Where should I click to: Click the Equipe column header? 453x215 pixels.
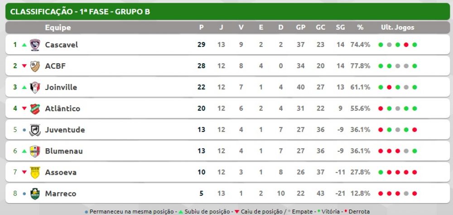(58, 28)
